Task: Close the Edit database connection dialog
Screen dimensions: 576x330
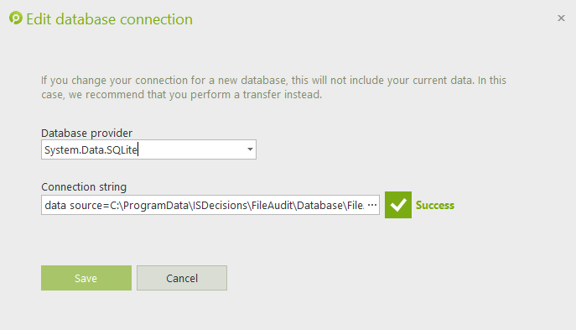Action: tap(561, 18)
